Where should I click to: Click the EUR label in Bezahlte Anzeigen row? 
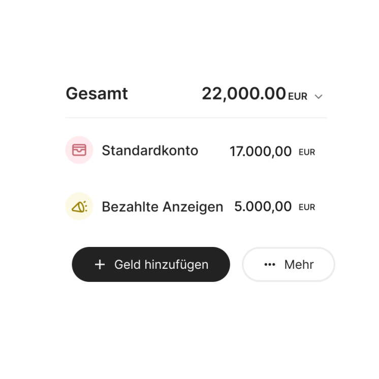pos(307,207)
